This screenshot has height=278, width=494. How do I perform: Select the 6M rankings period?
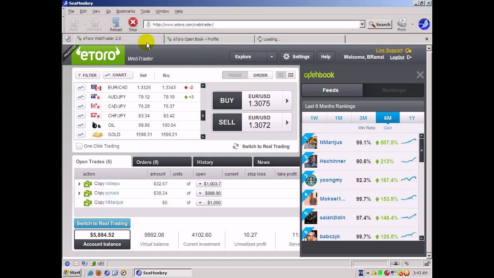click(x=387, y=118)
